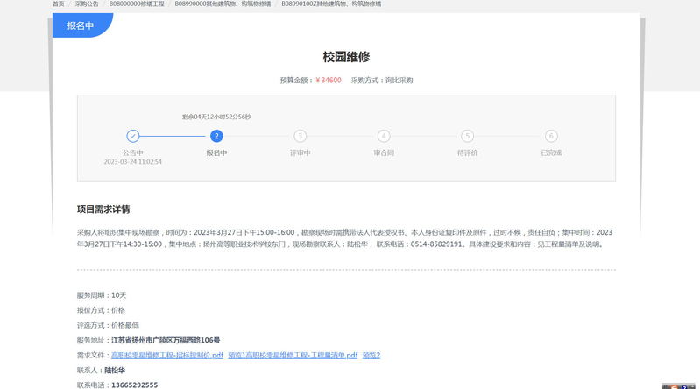Select the blue step 2 报名中 circle

tap(216, 136)
